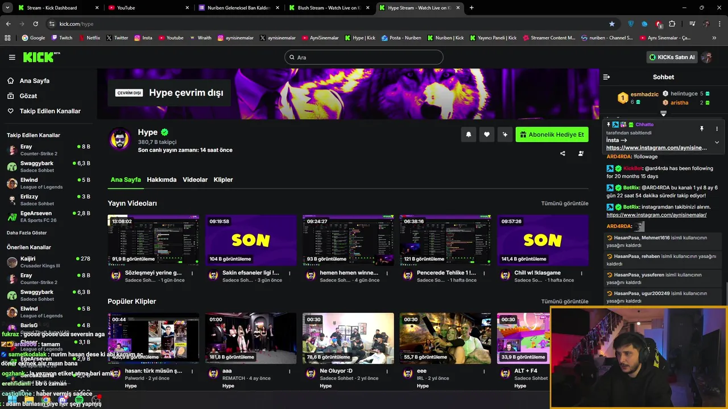Screen dimensions: 728x409
Task: Open the Twitch bookmark
Action: [62, 38]
